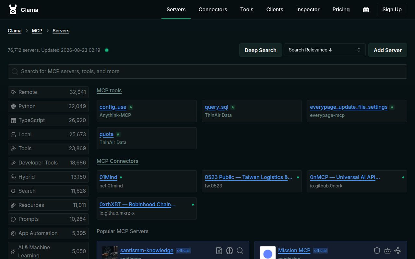Open the query_sql tool link
The width and height of the screenshot is (415, 259).
point(217,107)
